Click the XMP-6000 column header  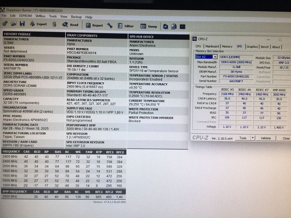pos(279,90)
